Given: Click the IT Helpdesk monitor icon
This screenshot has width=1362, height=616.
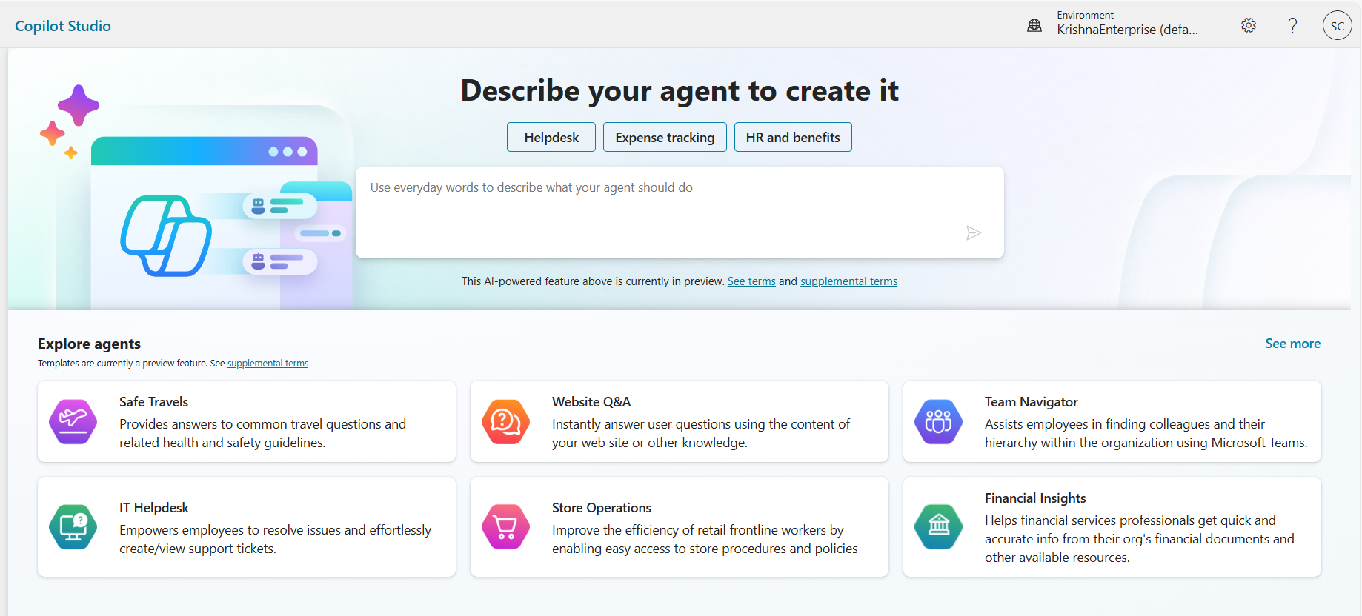Looking at the screenshot, I should tap(73, 526).
